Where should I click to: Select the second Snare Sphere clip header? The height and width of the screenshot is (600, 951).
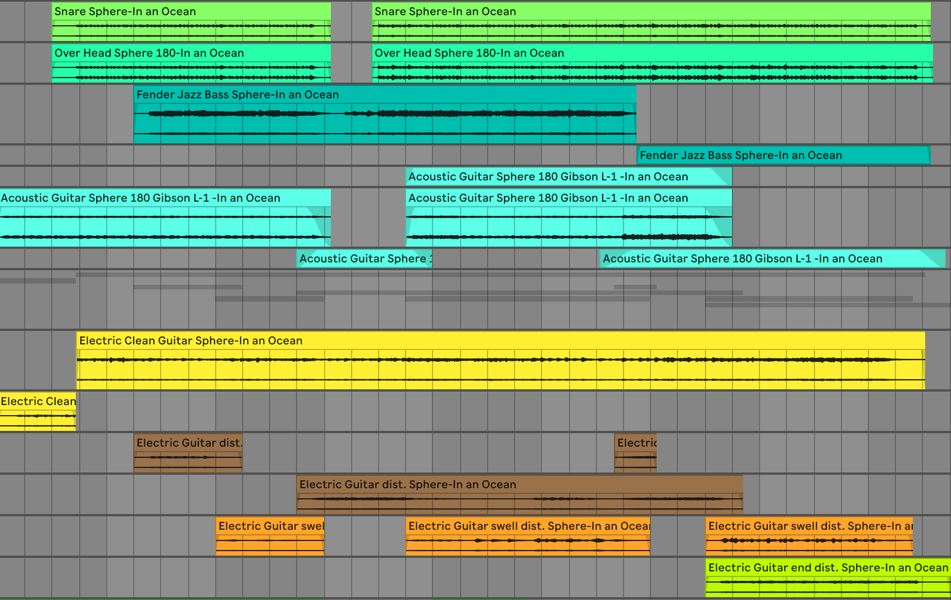click(651, 11)
